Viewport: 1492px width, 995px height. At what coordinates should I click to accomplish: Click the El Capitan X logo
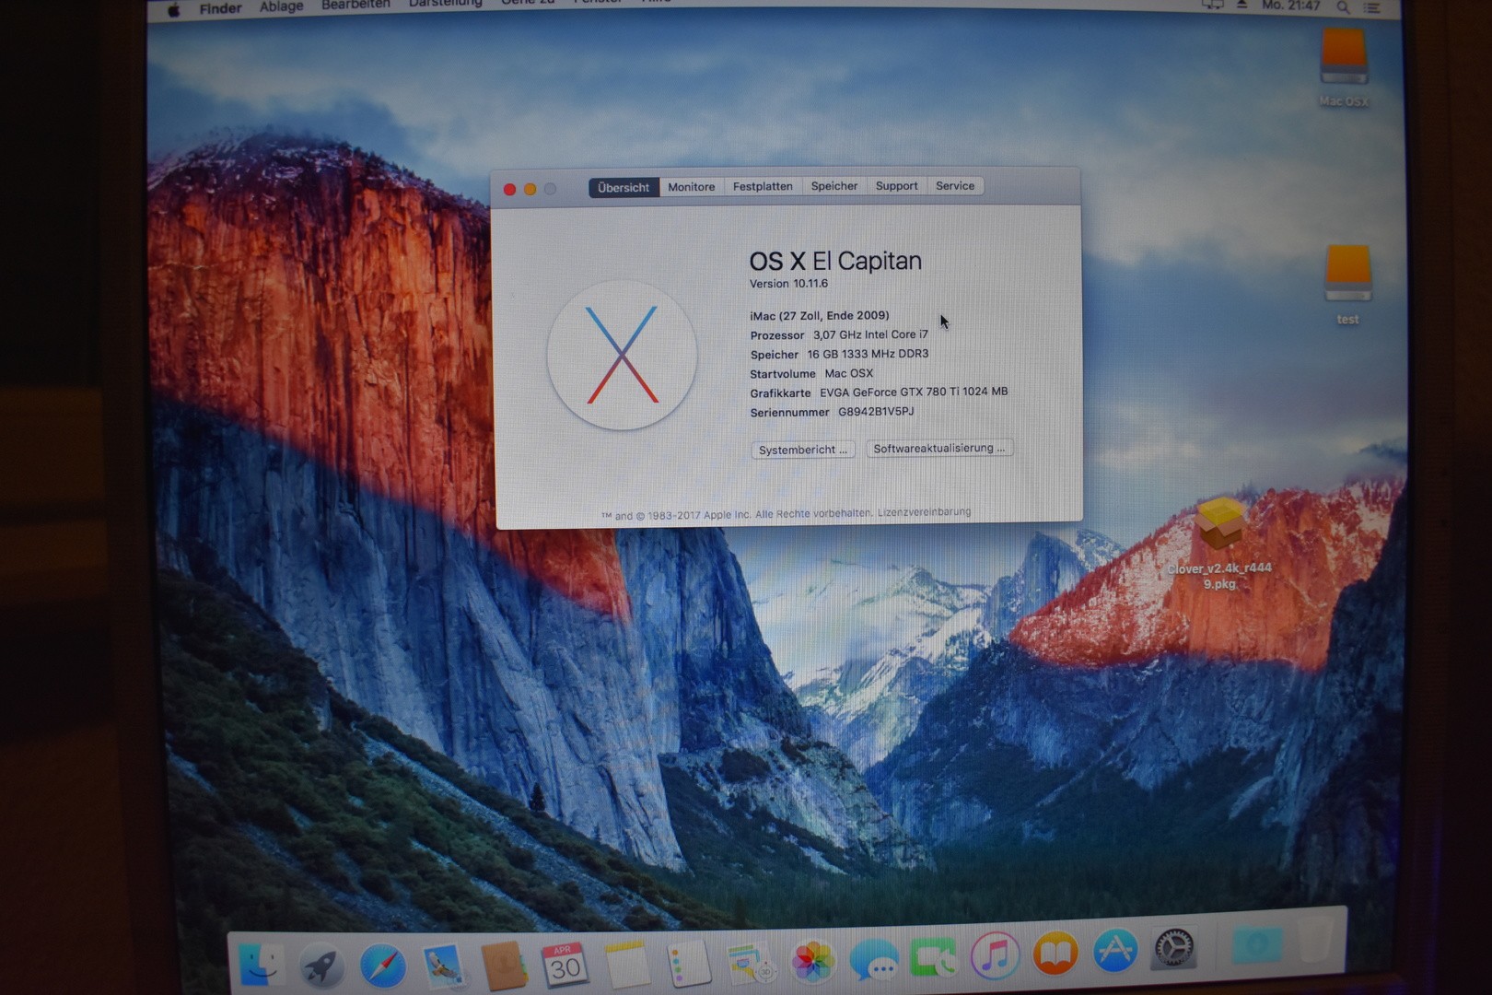tap(622, 356)
